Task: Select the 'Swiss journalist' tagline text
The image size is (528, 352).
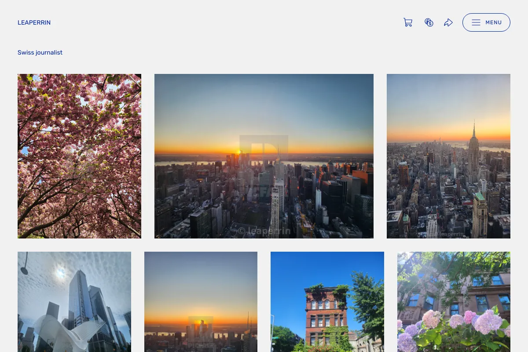Action: (x=40, y=52)
